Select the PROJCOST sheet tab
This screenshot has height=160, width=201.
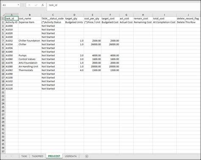(x=54, y=156)
